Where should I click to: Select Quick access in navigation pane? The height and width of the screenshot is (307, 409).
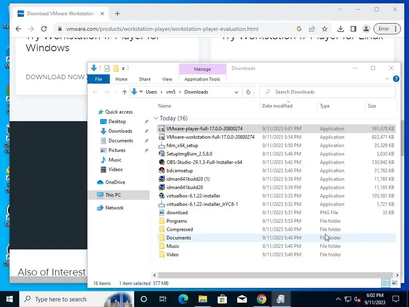click(119, 112)
